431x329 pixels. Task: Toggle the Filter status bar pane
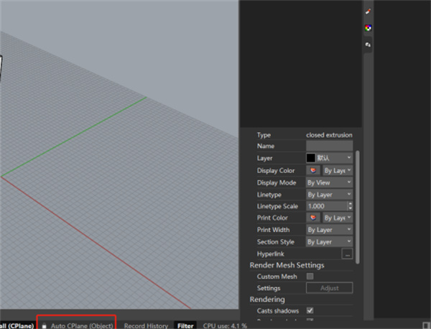185,325
